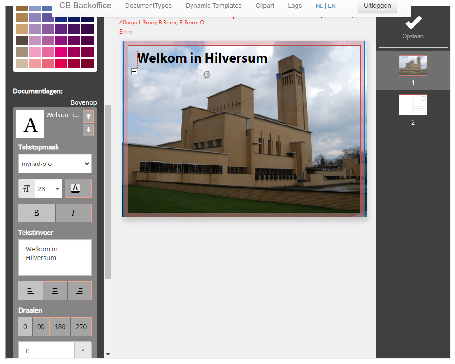Screen dimensions: 455x364
Task: Set rotation to 270 degrees
Action: coord(81,327)
